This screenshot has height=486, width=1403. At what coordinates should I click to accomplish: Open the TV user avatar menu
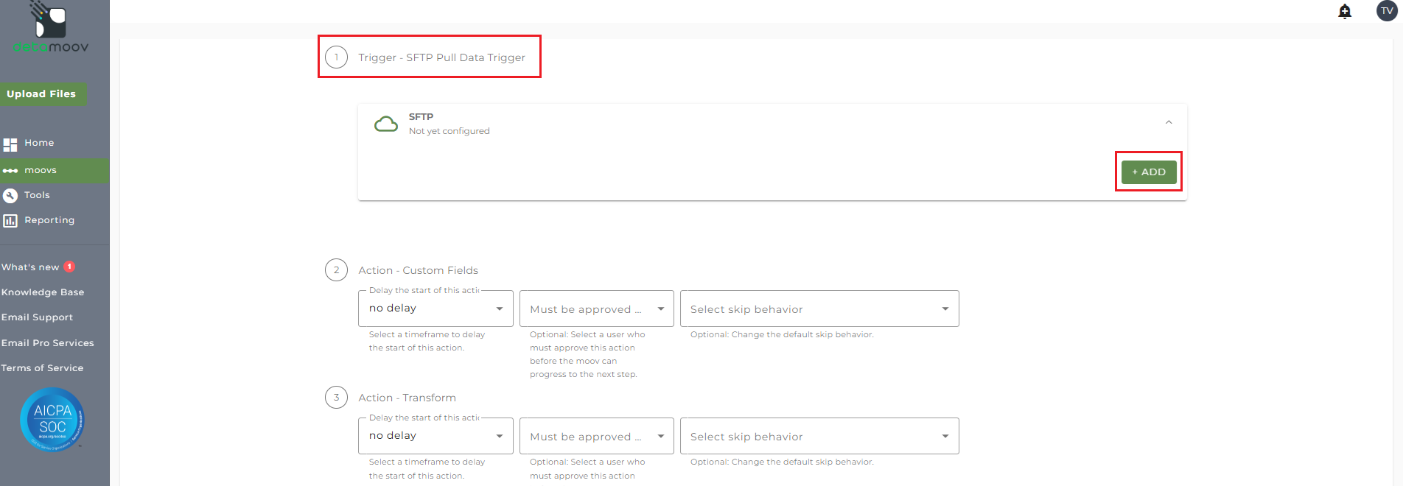pos(1387,11)
